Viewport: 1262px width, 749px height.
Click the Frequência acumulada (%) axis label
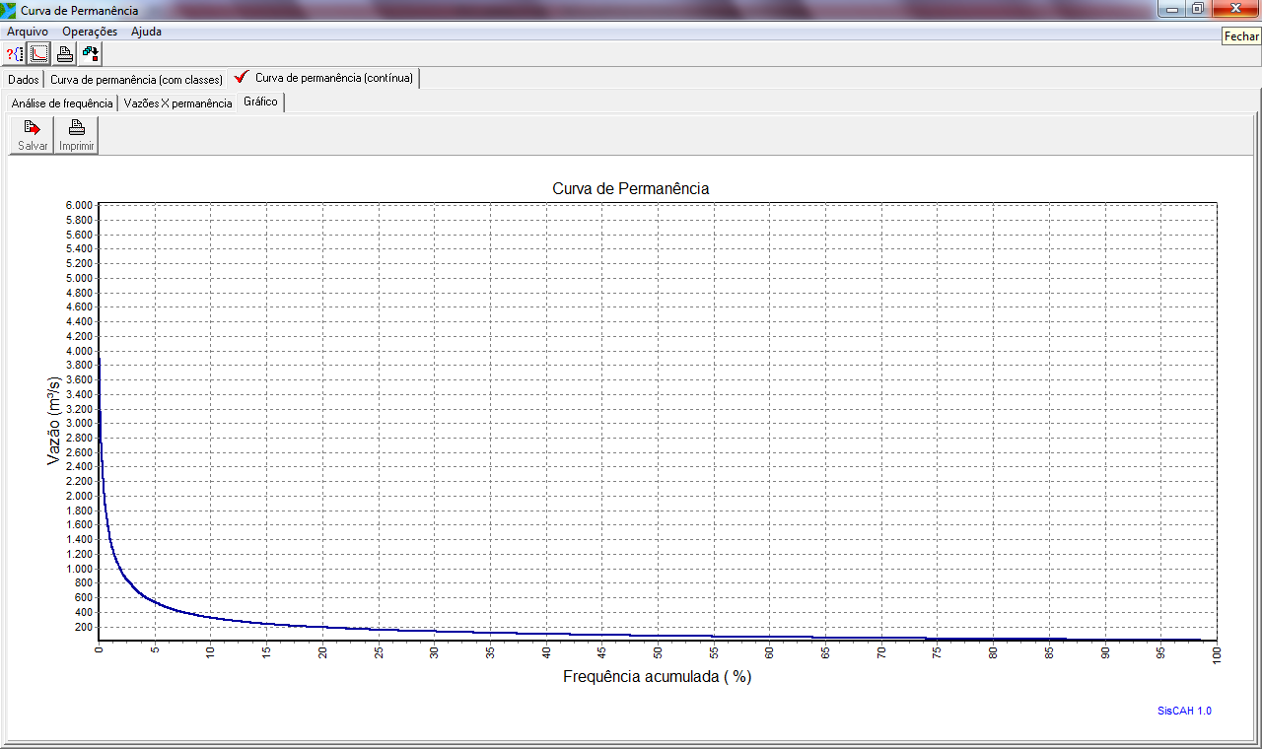pos(659,677)
